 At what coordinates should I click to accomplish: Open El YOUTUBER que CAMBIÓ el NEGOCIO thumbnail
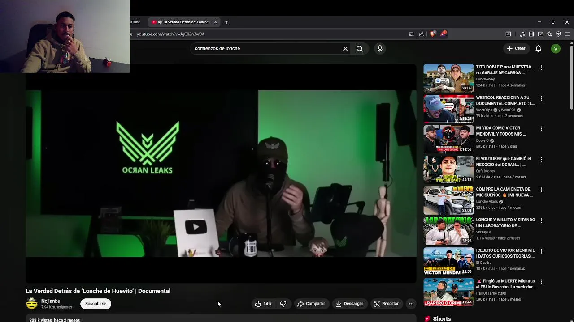[448, 170]
